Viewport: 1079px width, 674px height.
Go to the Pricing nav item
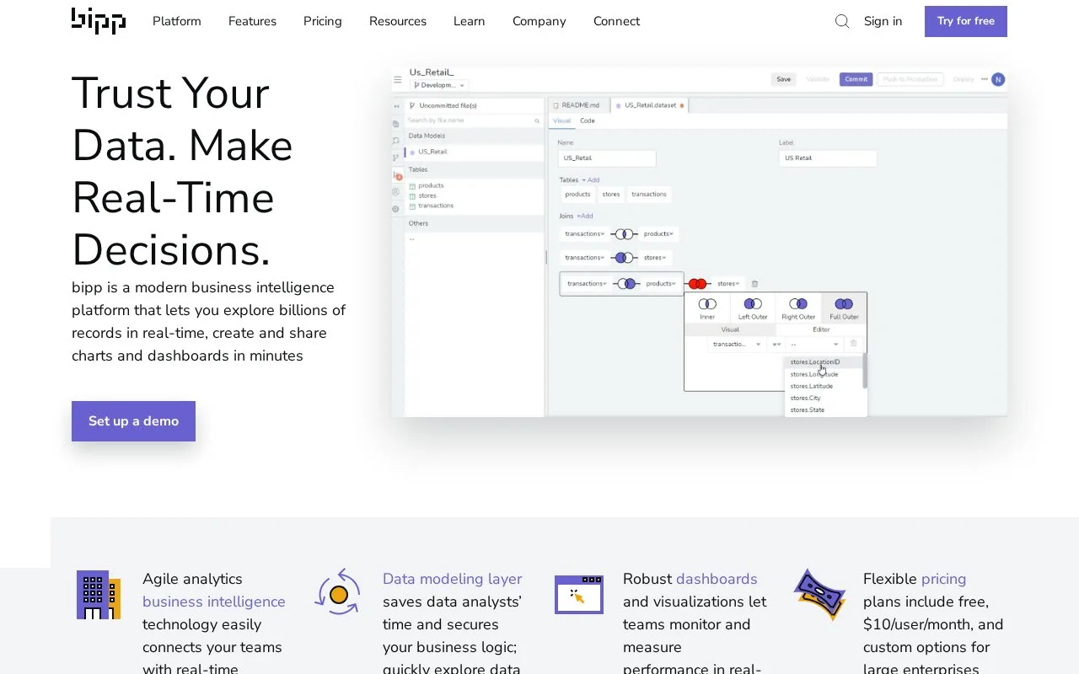pyautogui.click(x=323, y=21)
